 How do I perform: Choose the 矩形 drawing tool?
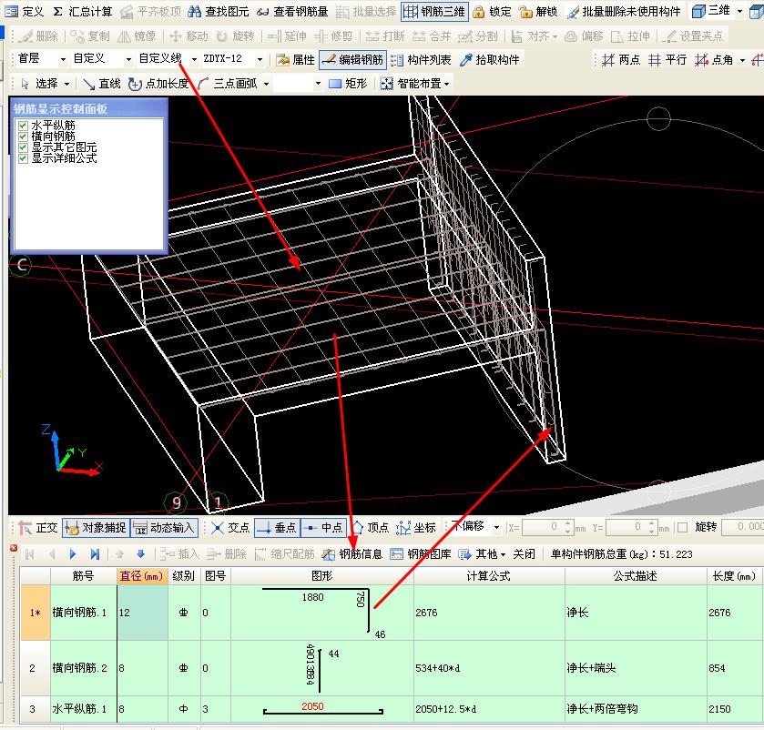pos(348,83)
